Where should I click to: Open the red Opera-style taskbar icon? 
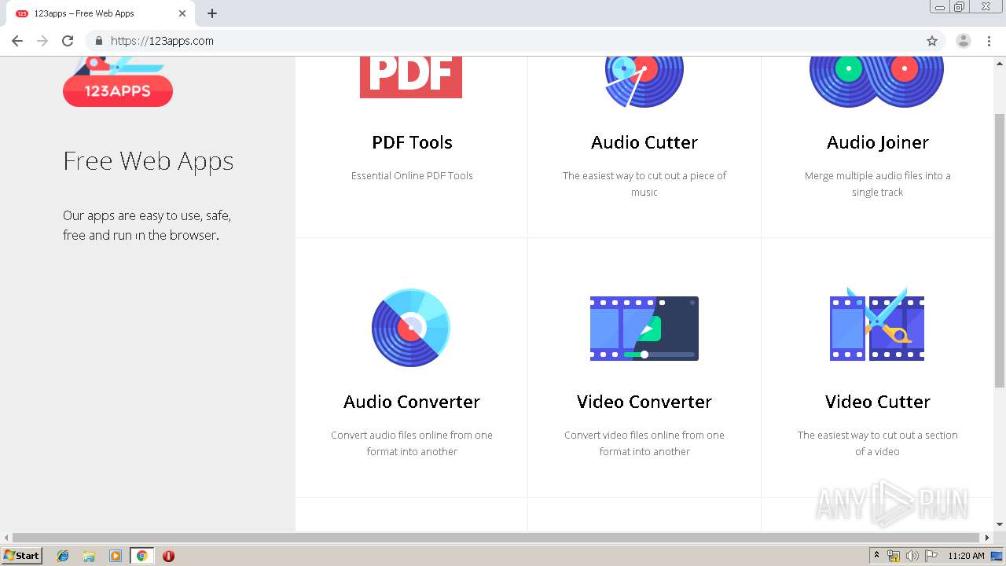tap(168, 556)
